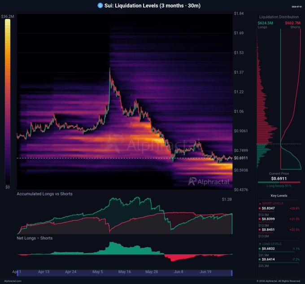Click the 'Key Levels' heading
The image size is (305, 284).
point(279,196)
